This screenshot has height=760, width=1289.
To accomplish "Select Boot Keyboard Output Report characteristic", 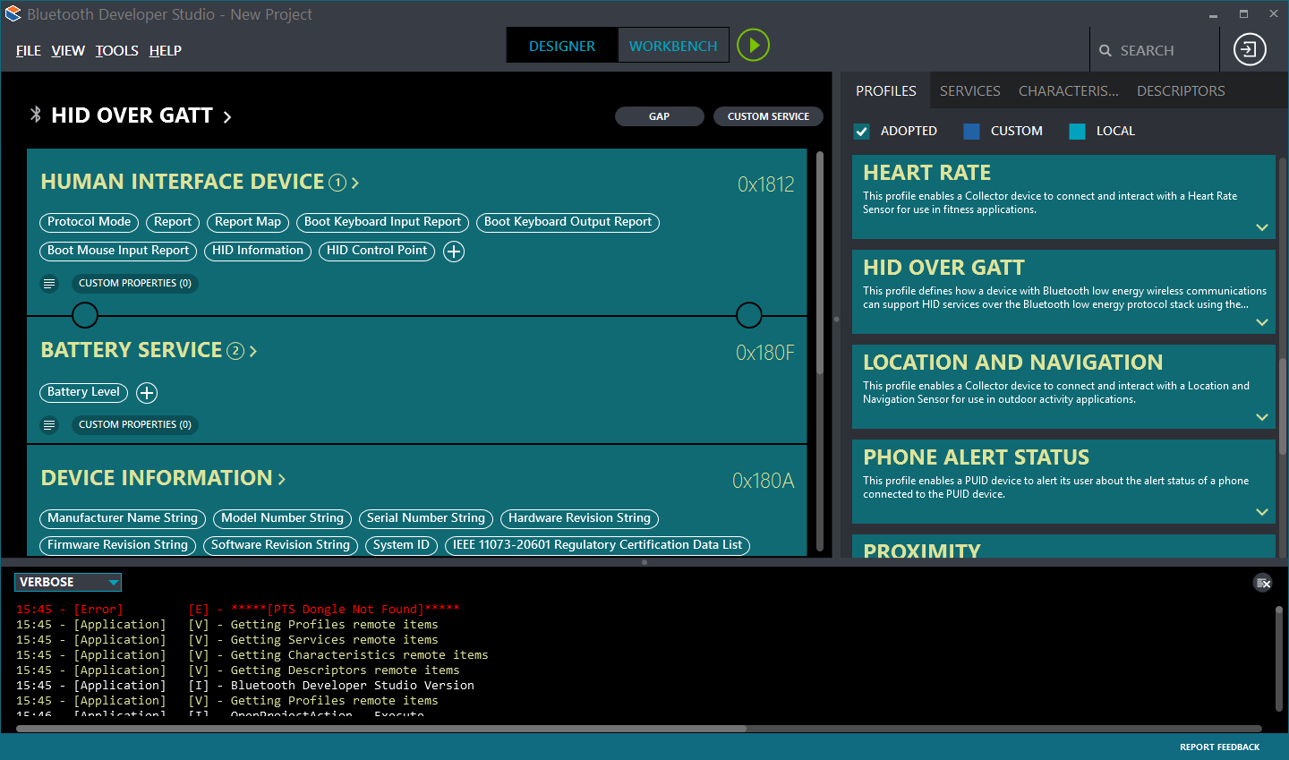I will point(568,222).
